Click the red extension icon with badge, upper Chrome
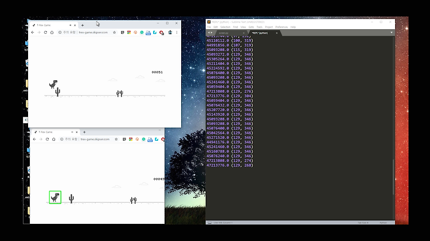The image size is (430, 241). [x=162, y=33]
